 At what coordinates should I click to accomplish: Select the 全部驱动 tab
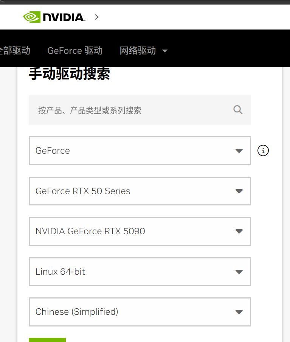point(15,51)
